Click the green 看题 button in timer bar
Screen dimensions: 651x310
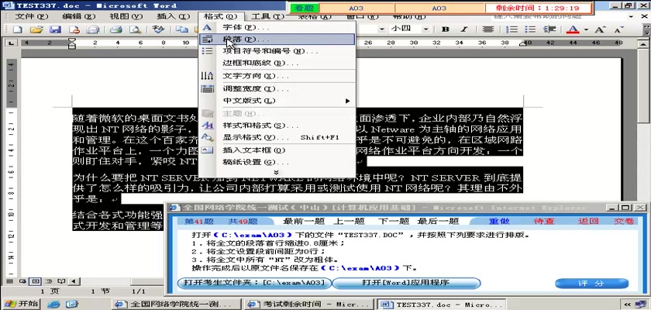point(305,8)
